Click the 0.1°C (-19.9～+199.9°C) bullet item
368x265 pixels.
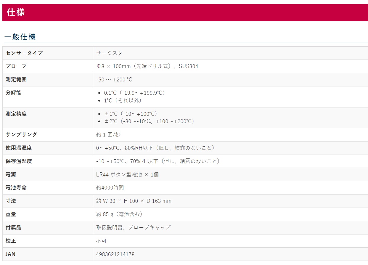(x=134, y=93)
